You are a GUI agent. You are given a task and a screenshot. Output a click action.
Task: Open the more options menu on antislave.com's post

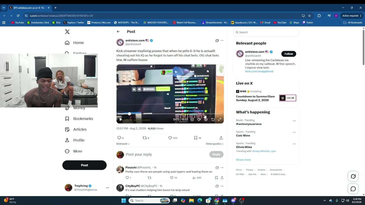pos(222,40)
